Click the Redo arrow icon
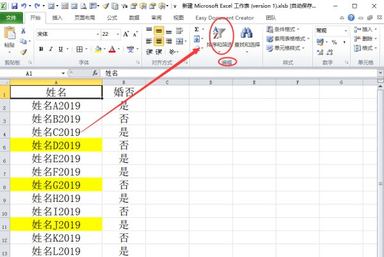384x257 pixels. pyautogui.click(x=38, y=6)
